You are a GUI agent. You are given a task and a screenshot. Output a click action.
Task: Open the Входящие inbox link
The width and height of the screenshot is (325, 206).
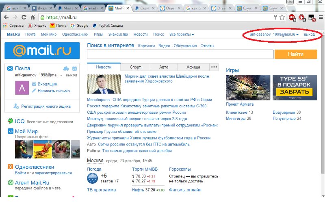click(x=47, y=84)
